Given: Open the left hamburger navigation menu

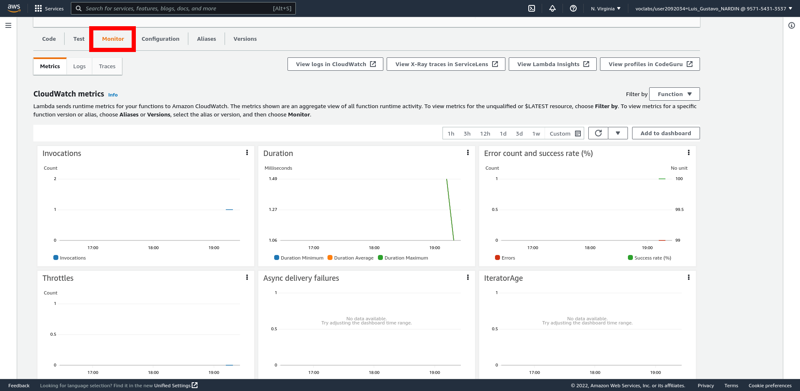Looking at the screenshot, I should click(x=8, y=25).
